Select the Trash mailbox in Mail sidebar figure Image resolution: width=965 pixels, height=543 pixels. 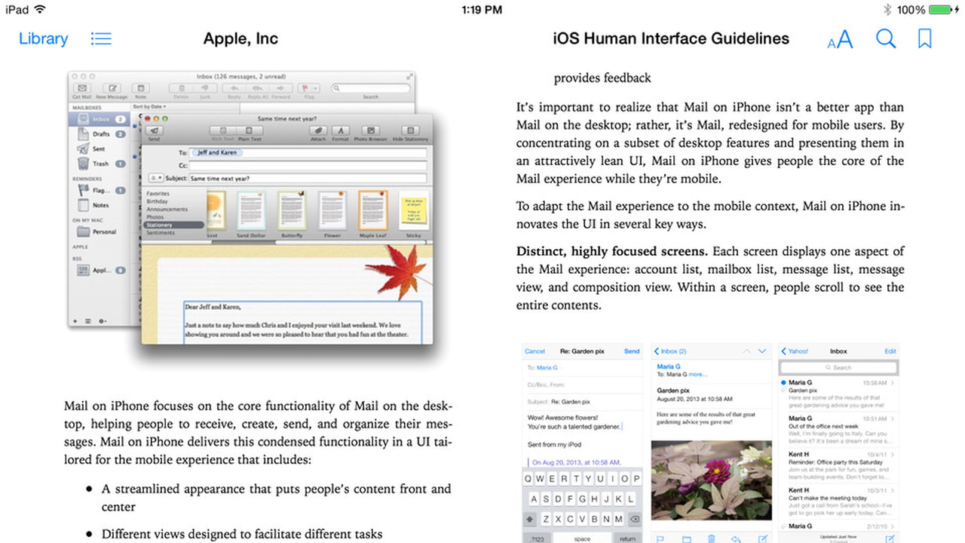pyautogui.click(x=99, y=164)
